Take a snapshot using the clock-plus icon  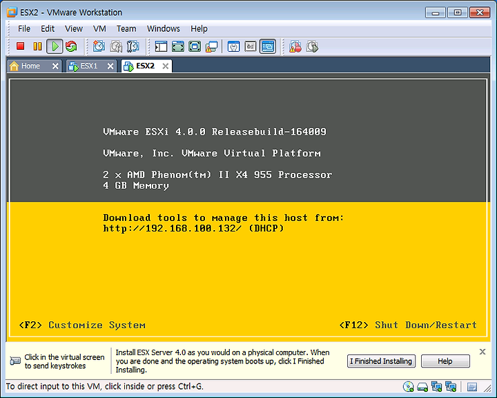tap(99, 46)
